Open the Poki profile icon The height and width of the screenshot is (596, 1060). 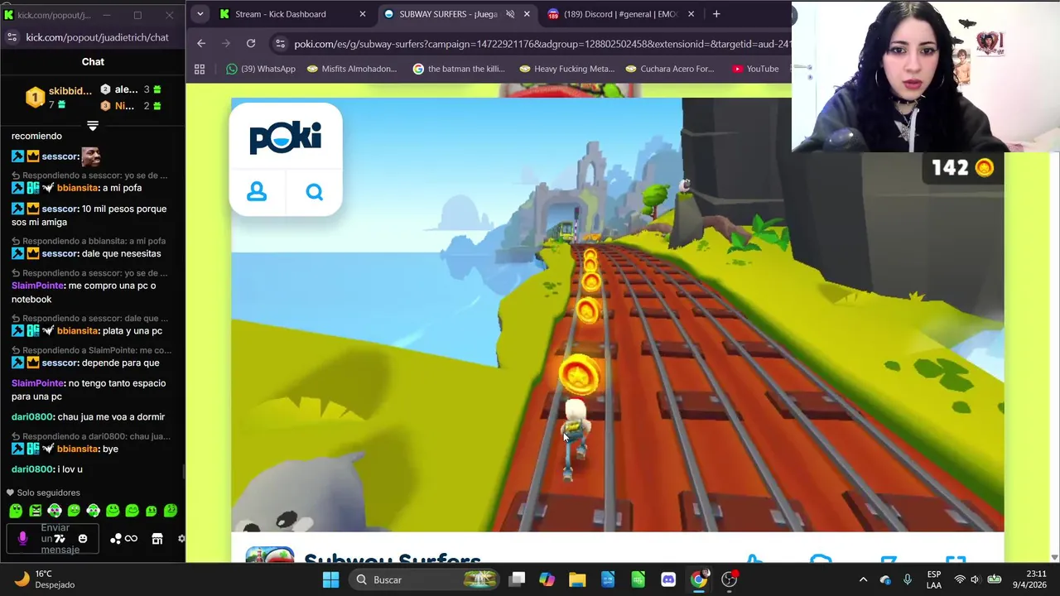click(257, 192)
